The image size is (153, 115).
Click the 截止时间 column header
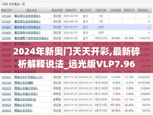click(x=86, y=10)
